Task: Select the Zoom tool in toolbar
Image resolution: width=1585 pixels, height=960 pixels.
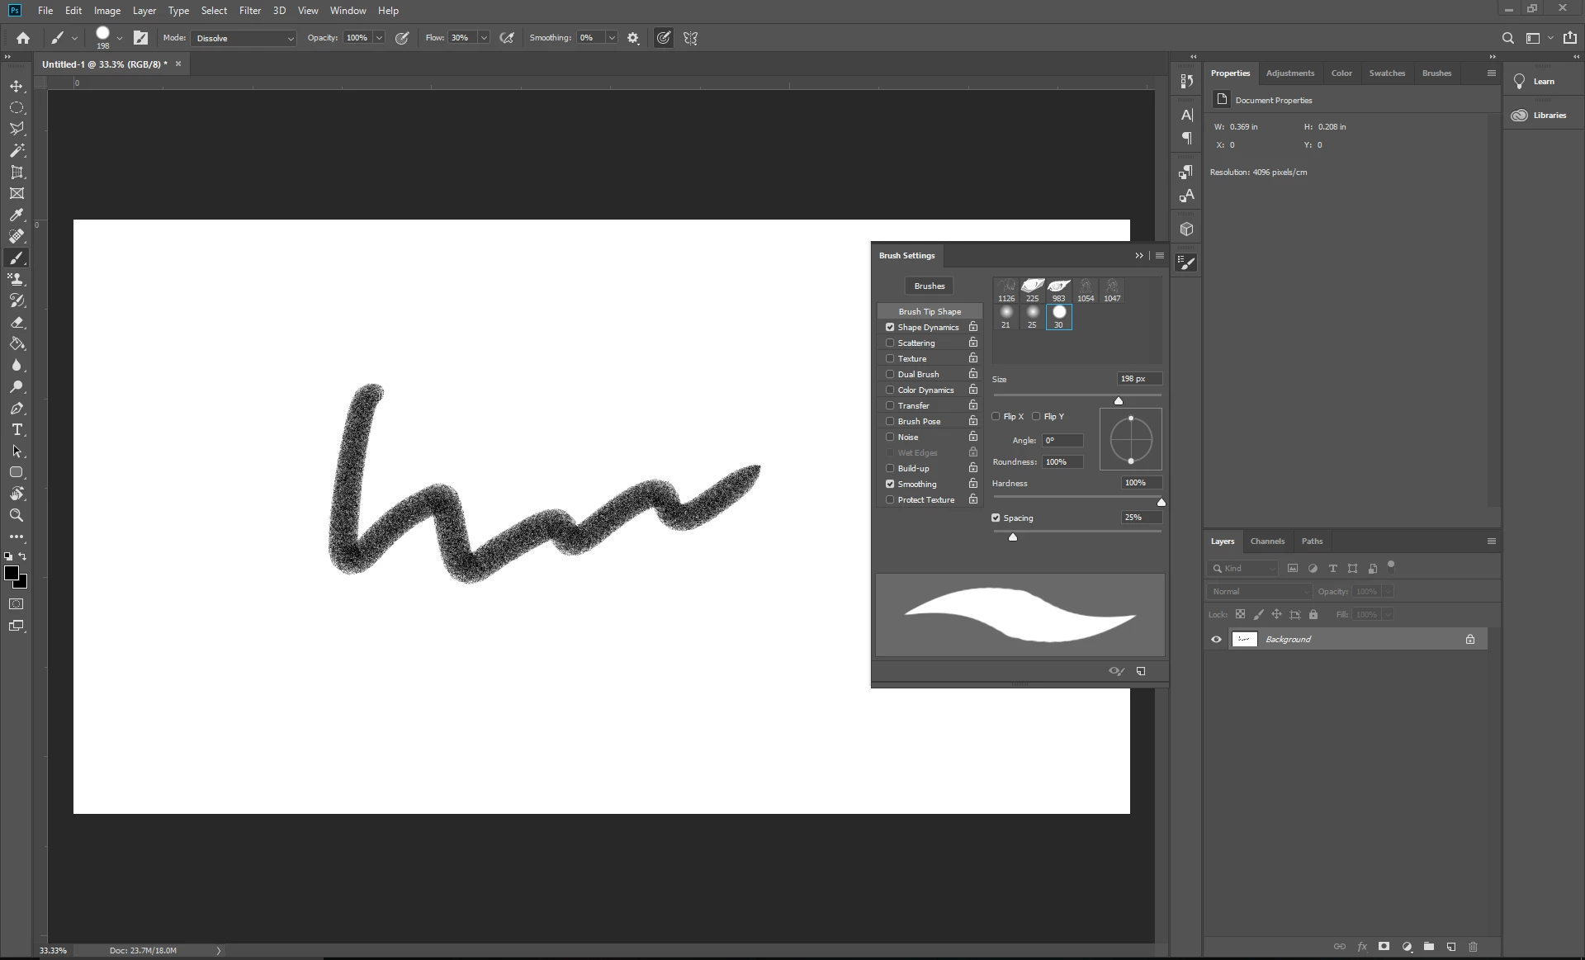Action: pos(17,515)
